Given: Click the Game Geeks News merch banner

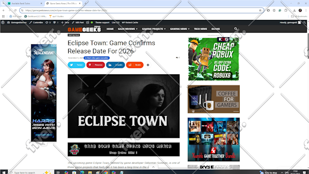Looking at the screenshot, I should tap(124, 150).
